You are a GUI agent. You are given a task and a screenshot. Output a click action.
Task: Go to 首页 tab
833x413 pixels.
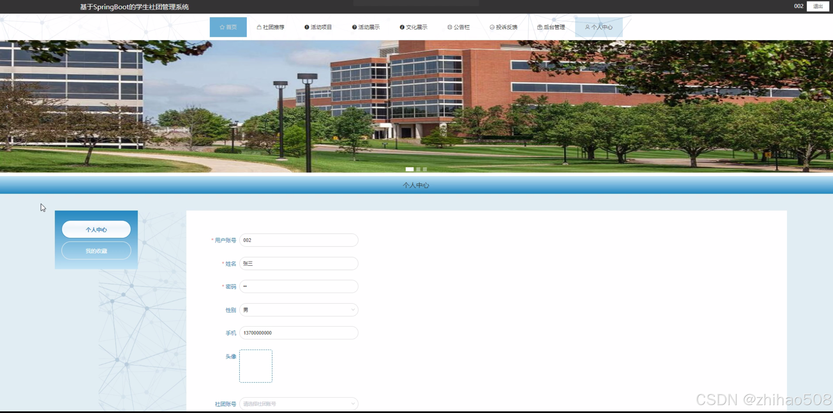pos(228,27)
